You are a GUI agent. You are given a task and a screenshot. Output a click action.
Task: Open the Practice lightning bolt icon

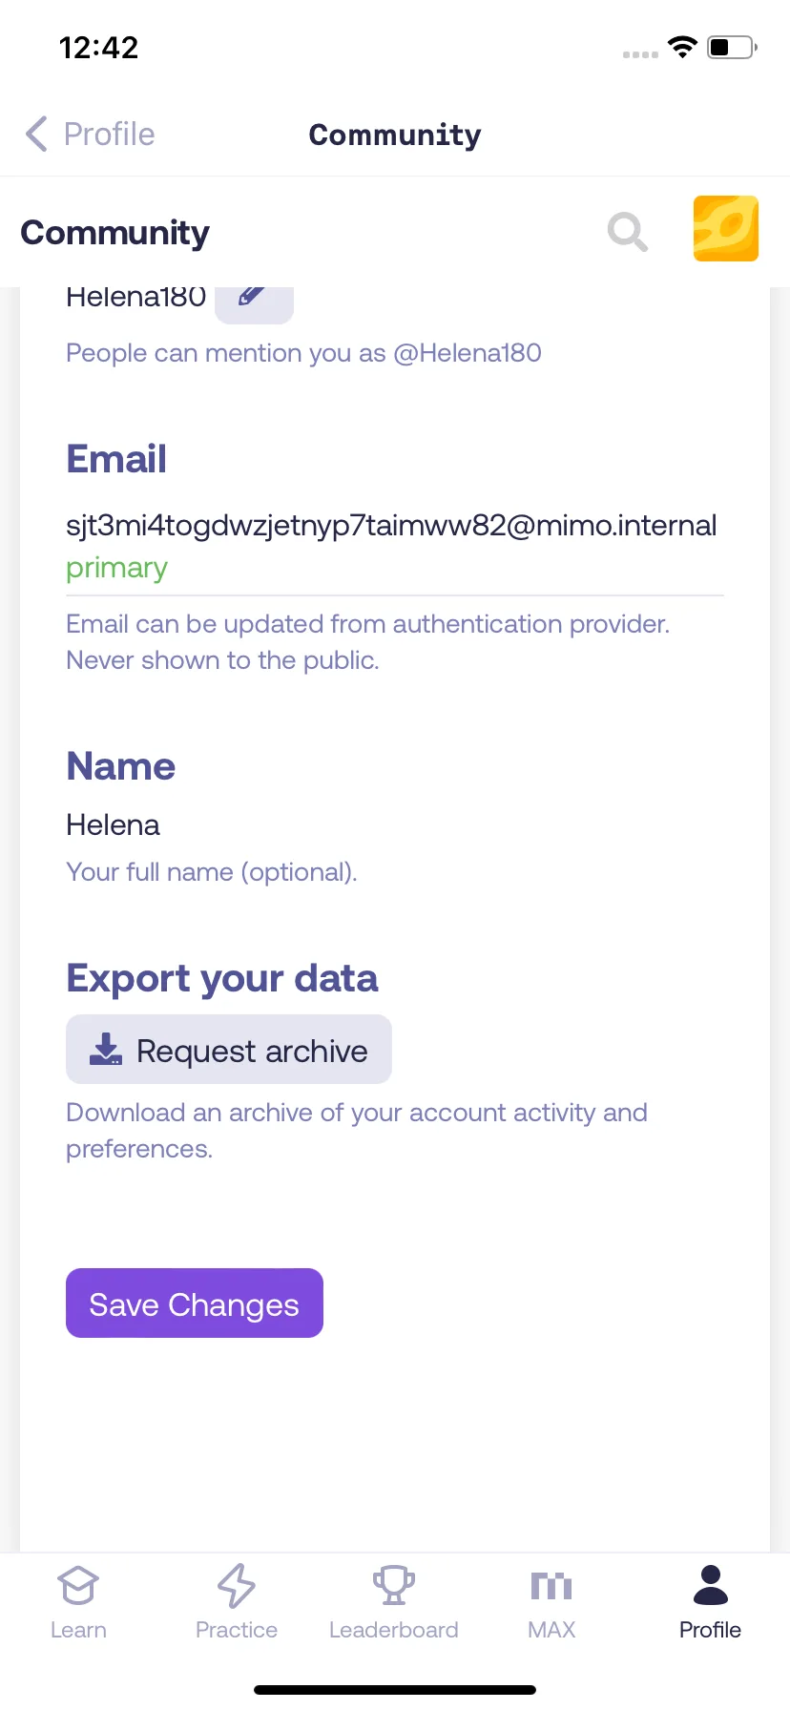pyautogui.click(x=237, y=1586)
